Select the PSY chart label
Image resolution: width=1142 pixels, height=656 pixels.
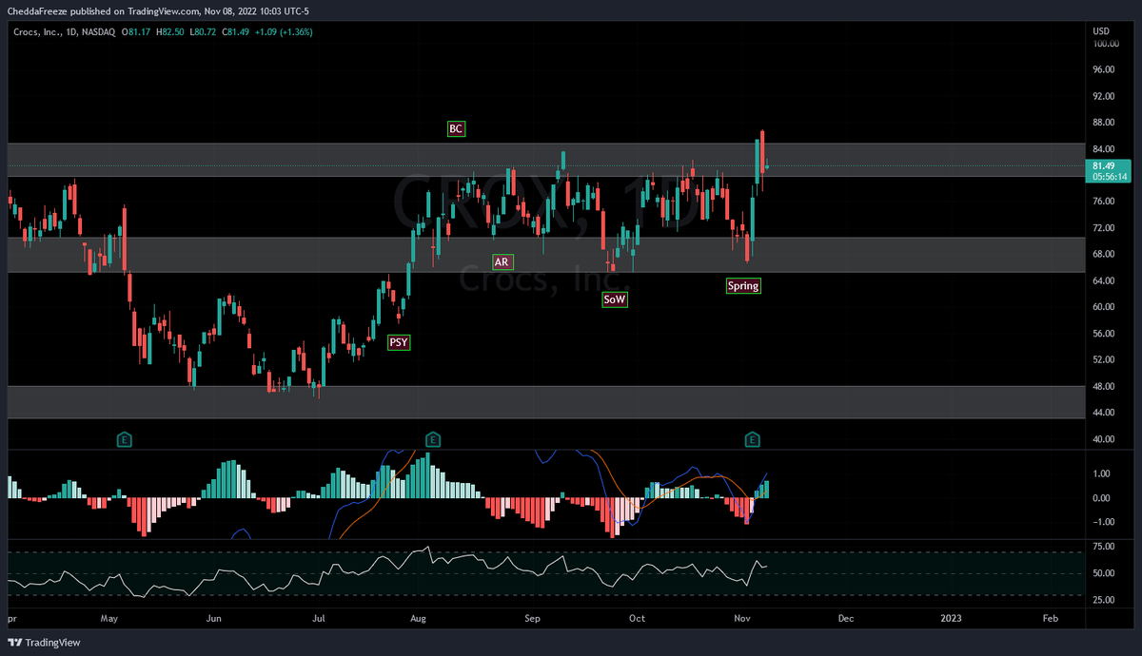coord(399,343)
